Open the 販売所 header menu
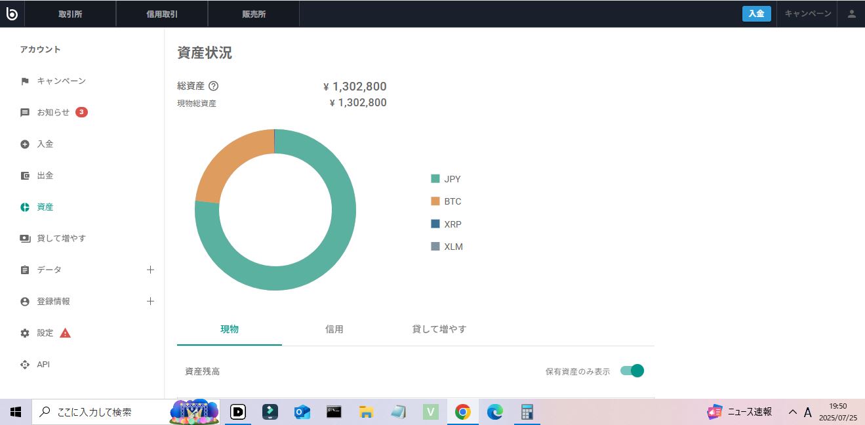The image size is (865, 425). click(x=254, y=14)
